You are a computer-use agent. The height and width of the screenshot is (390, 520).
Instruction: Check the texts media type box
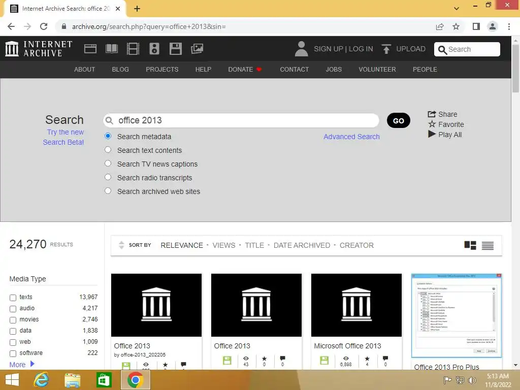coord(13,298)
